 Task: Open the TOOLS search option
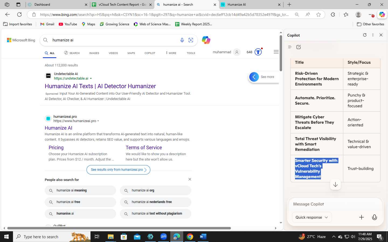pos(191,53)
